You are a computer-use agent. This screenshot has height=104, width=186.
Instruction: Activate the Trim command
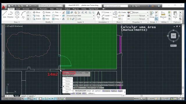point(56,12)
